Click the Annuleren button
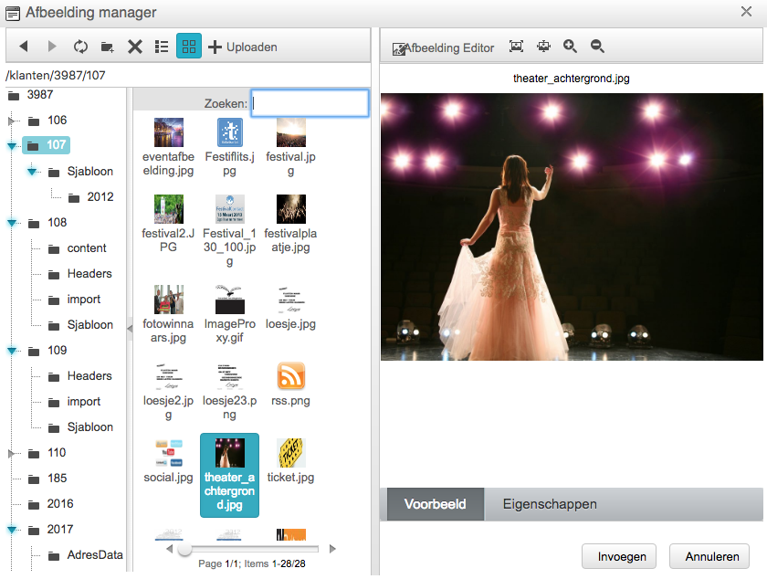Screen dimensions: 767x579 coord(709,556)
